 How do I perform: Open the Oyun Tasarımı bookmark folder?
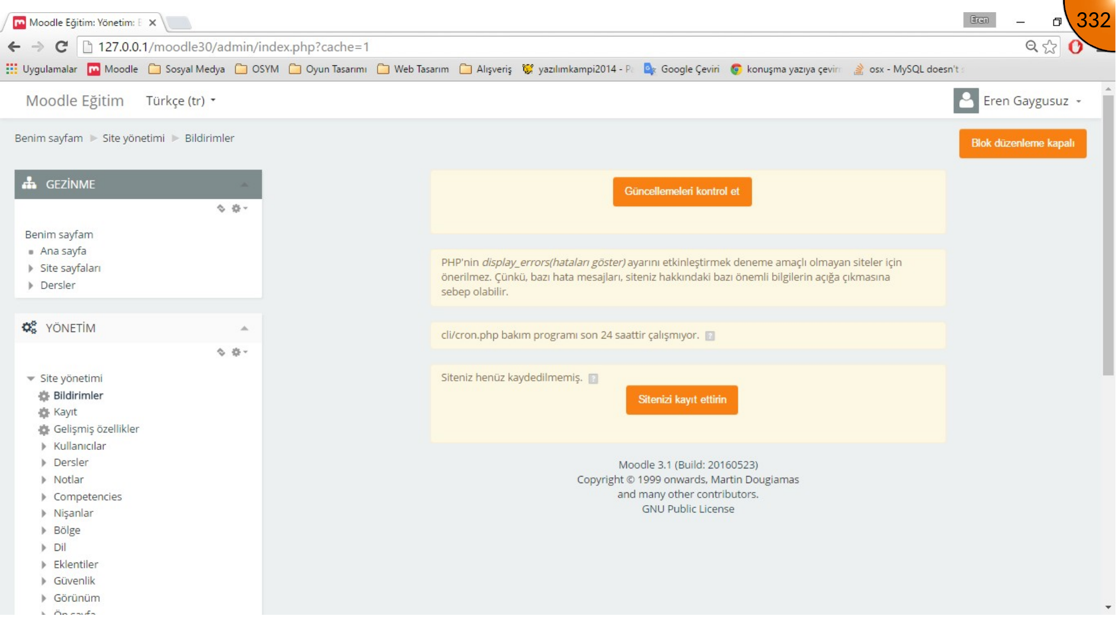(x=328, y=69)
